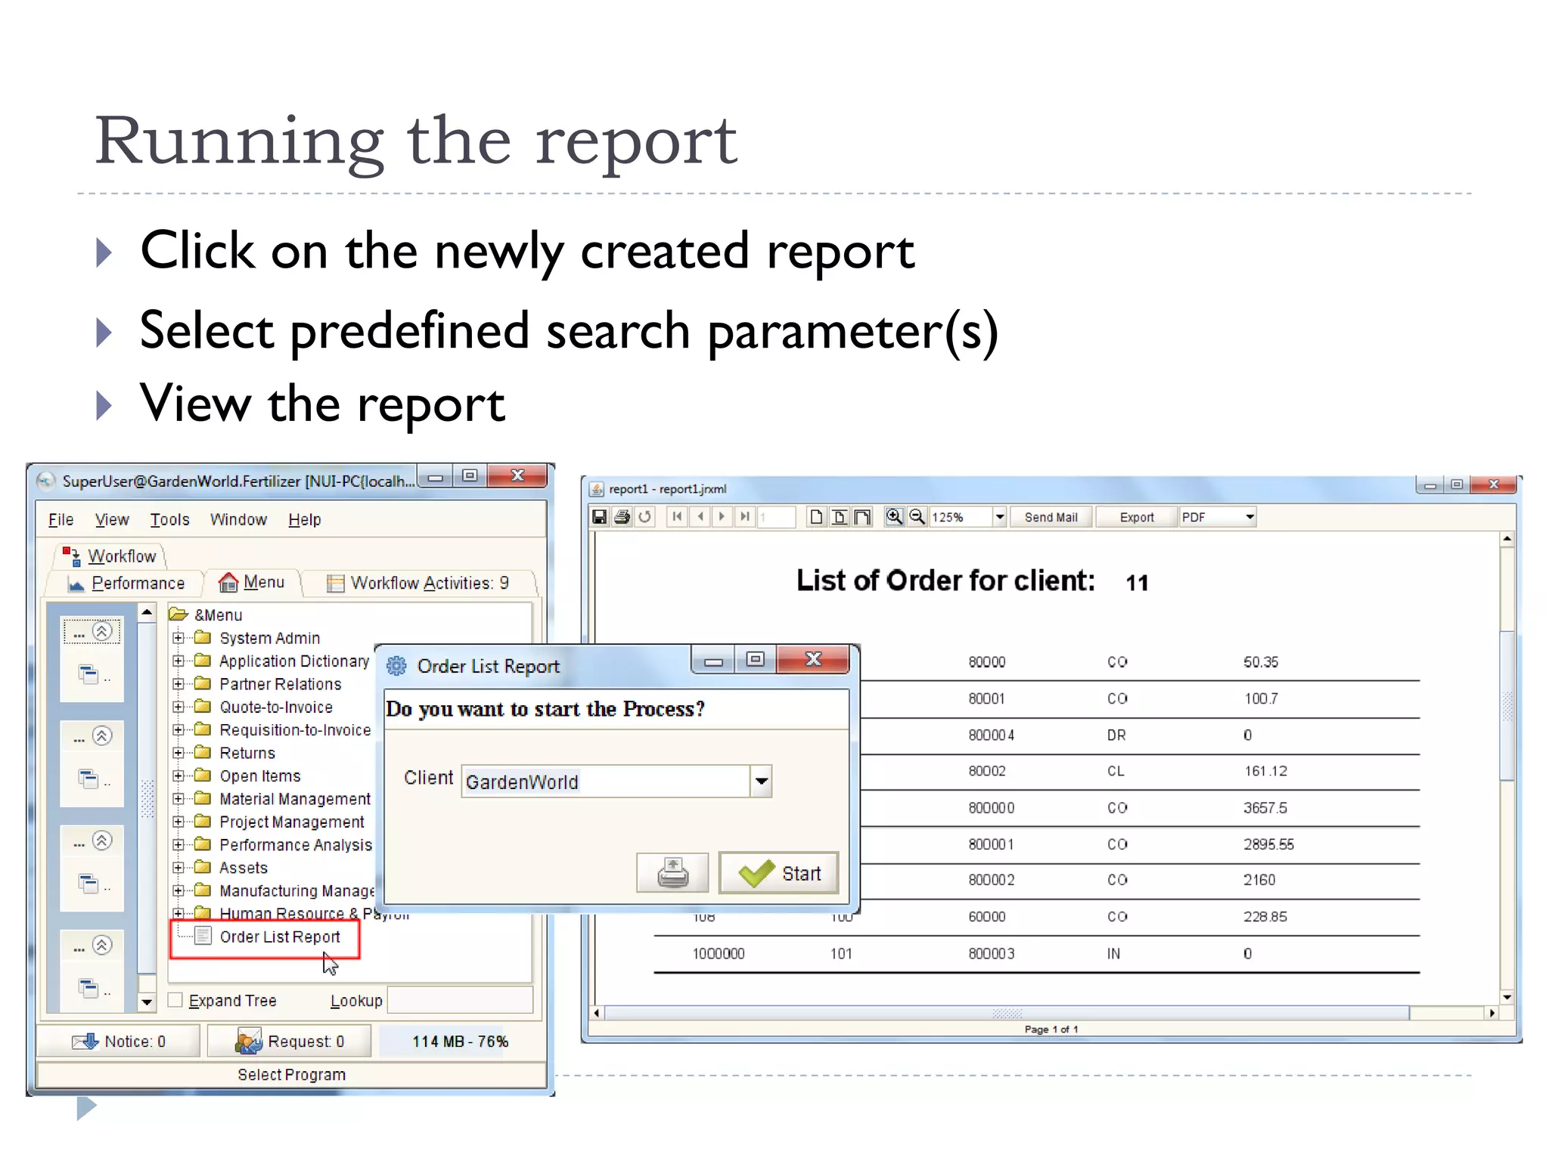Click the Lookup input field
The image size is (1549, 1161).
pyautogui.click(x=460, y=1000)
